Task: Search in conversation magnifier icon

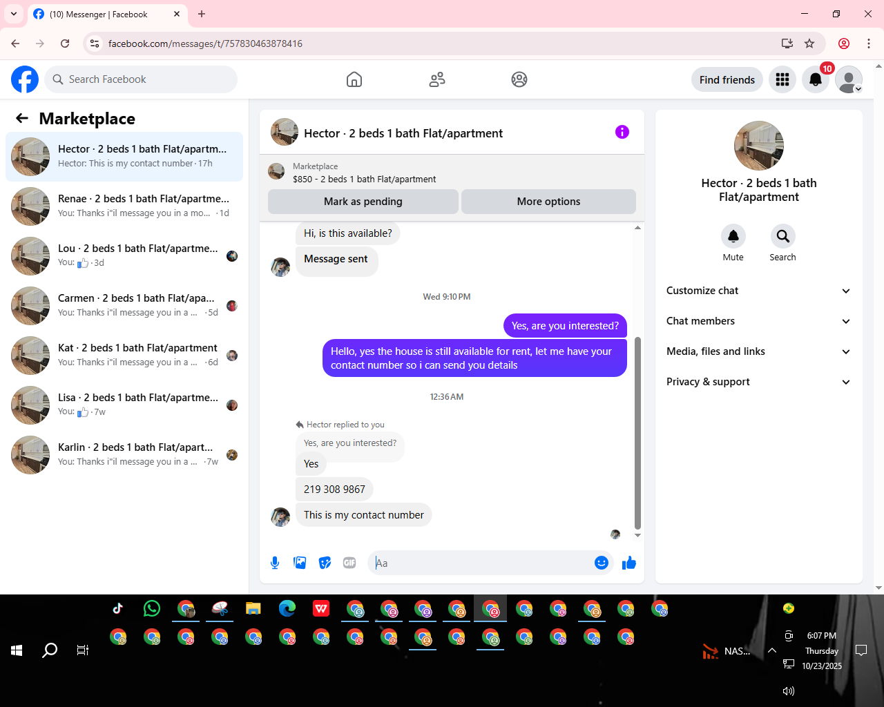Action: [782, 236]
